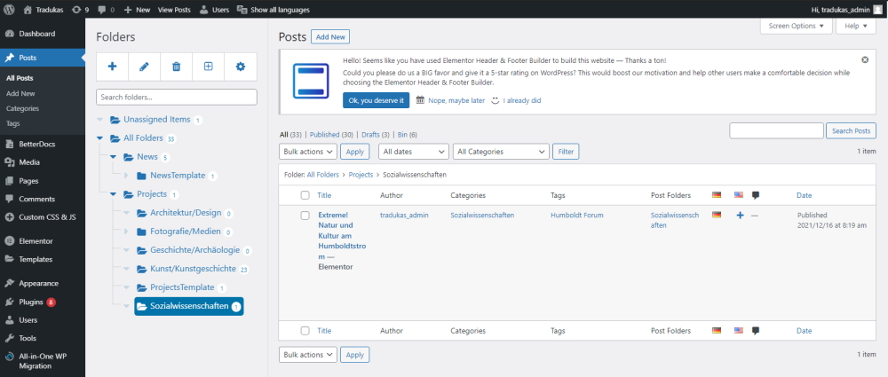Add English translation plus icon

[x=740, y=215]
